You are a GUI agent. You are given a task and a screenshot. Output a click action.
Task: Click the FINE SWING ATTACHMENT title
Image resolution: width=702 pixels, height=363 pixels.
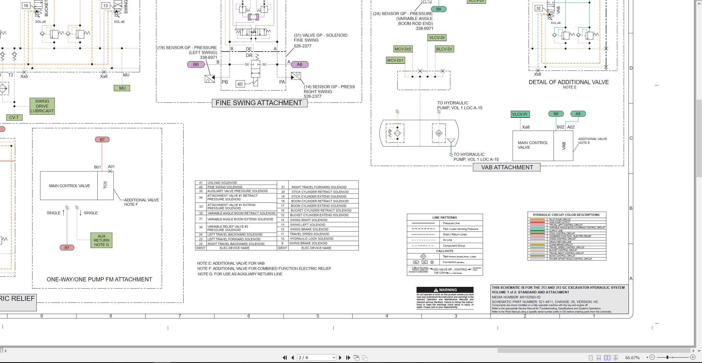coord(259,103)
